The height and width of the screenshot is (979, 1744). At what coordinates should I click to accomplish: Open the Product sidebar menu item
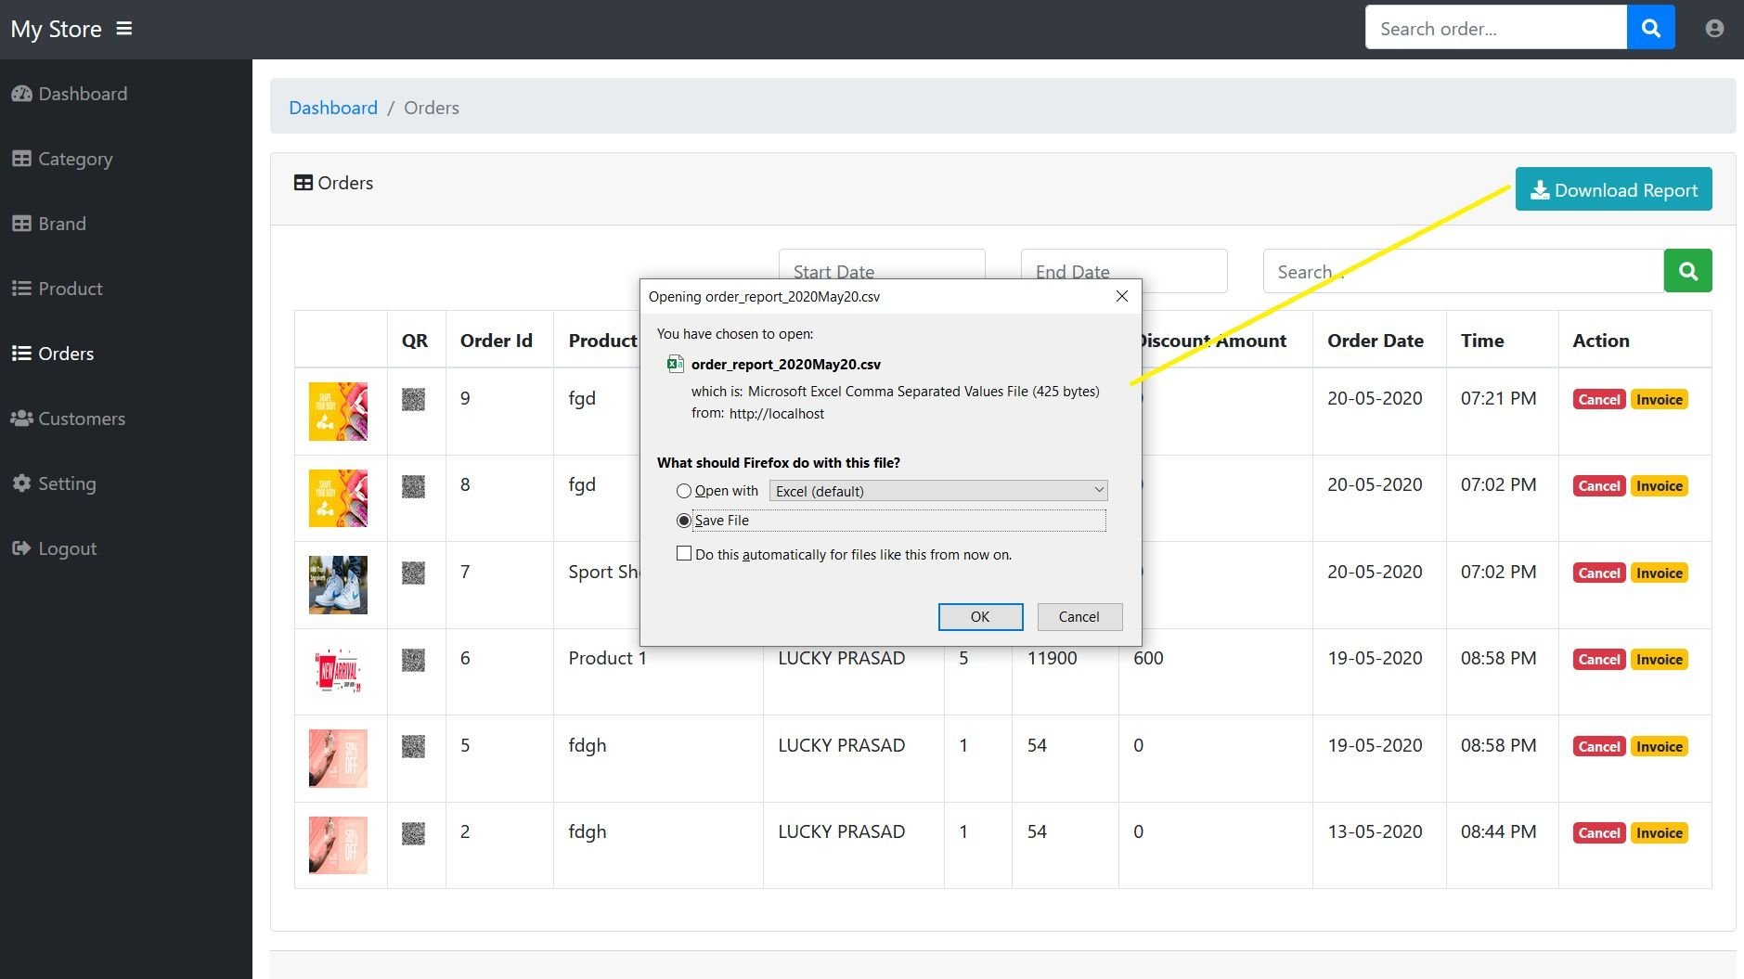point(70,289)
